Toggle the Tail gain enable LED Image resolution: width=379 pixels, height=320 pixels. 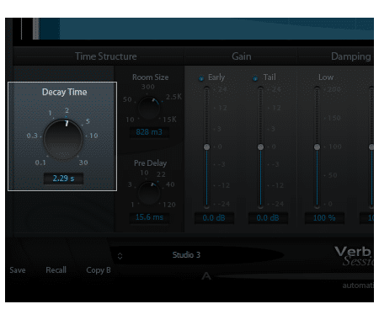tap(255, 78)
